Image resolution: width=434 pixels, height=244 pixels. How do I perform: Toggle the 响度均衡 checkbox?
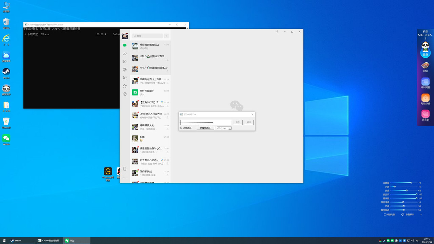pos(385,215)
